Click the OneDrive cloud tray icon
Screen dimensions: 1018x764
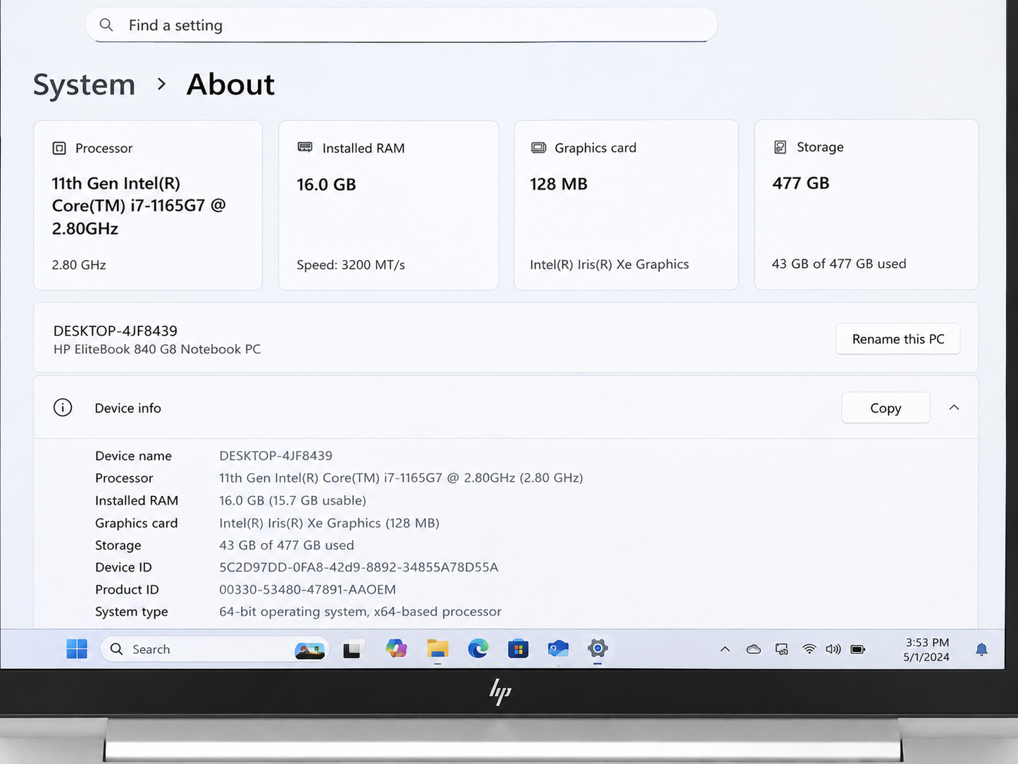[754, 649]
